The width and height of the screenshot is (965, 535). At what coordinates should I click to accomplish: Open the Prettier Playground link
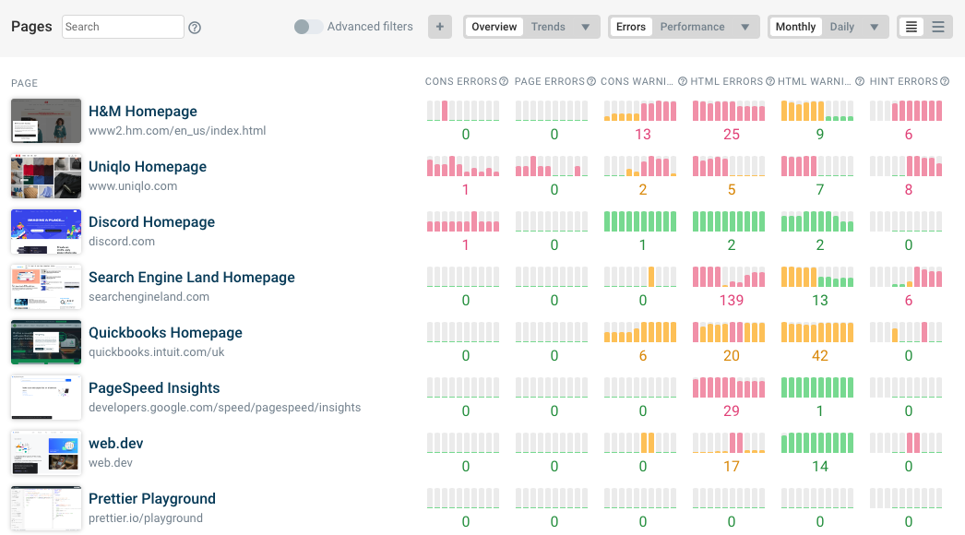[152, 499]
